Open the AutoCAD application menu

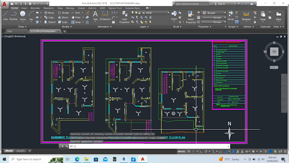click(4, 4)
